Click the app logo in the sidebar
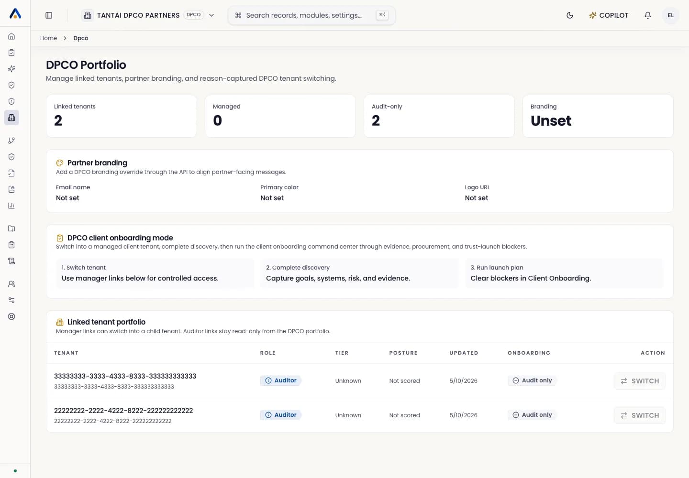689x478 pixels. [15, 14]
